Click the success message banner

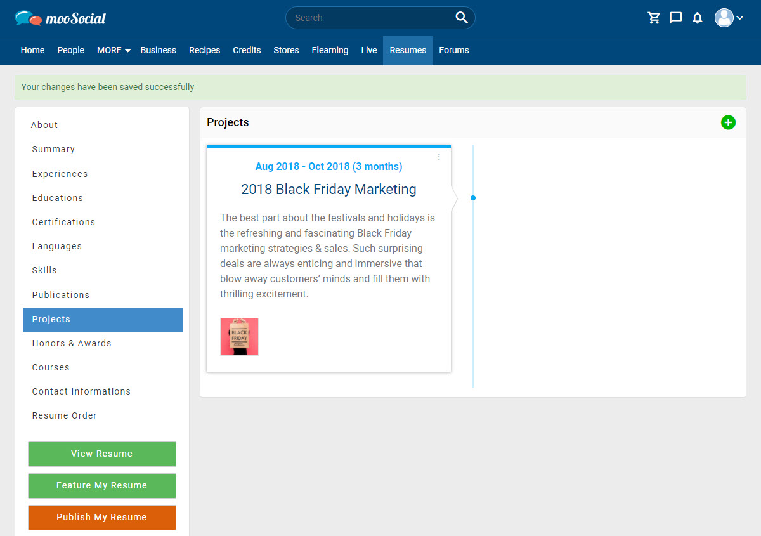pyautogui.click(x=380, y=88)
